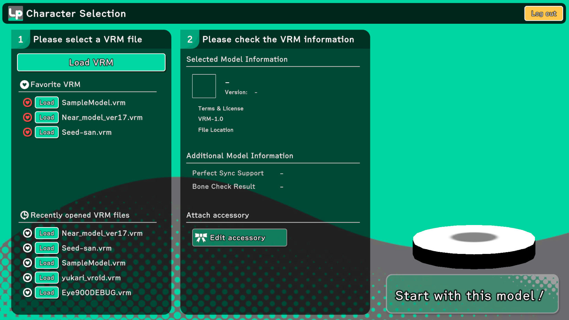Click heart icon beside recent SampleModel.vrm
This screenshot has width=569, height=320.
(x=28, y=263)
